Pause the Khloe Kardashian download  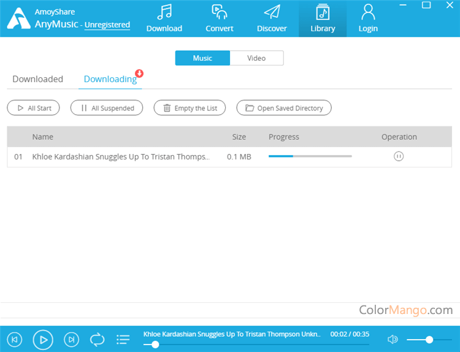tap(399, 156)
